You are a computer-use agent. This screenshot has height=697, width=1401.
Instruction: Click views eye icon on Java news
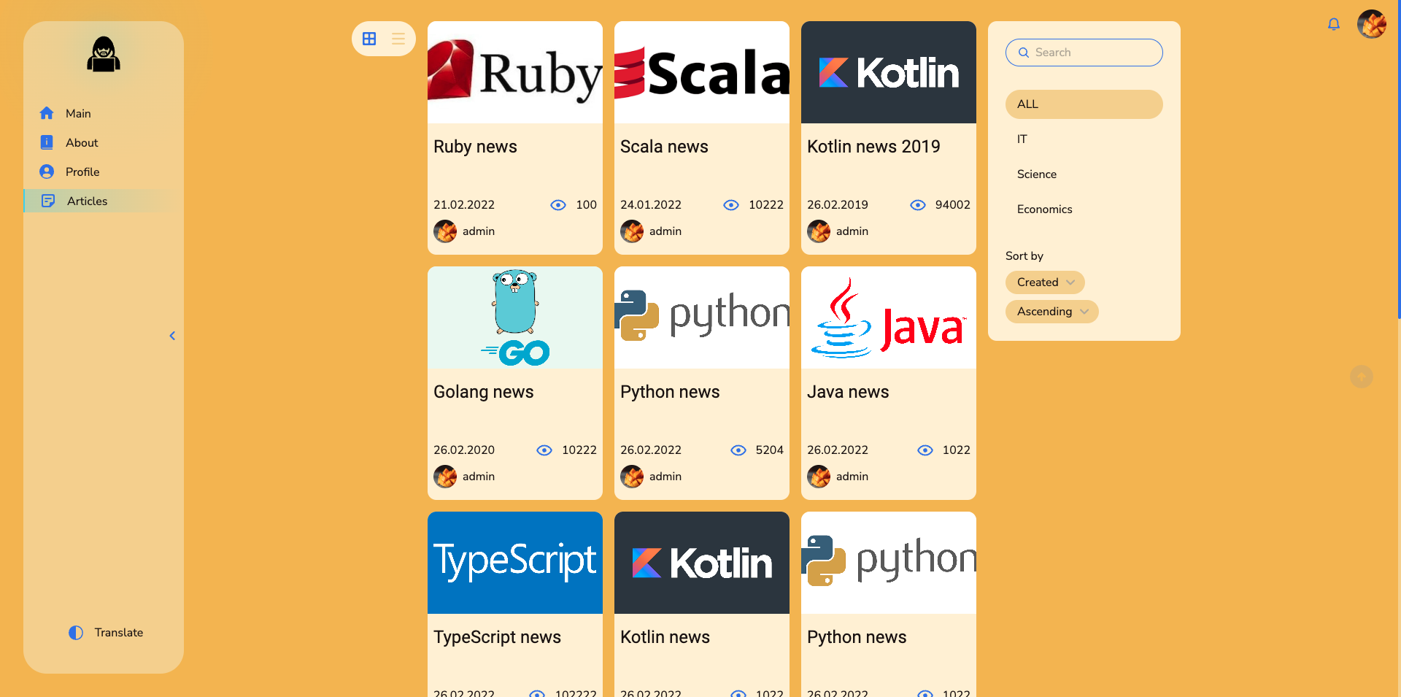pos(925,450)
